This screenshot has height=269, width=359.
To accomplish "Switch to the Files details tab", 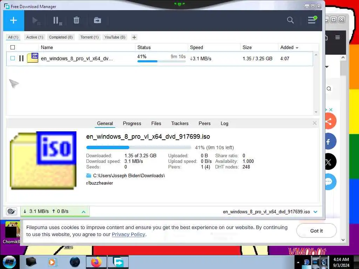I will (x=156, y=124).
